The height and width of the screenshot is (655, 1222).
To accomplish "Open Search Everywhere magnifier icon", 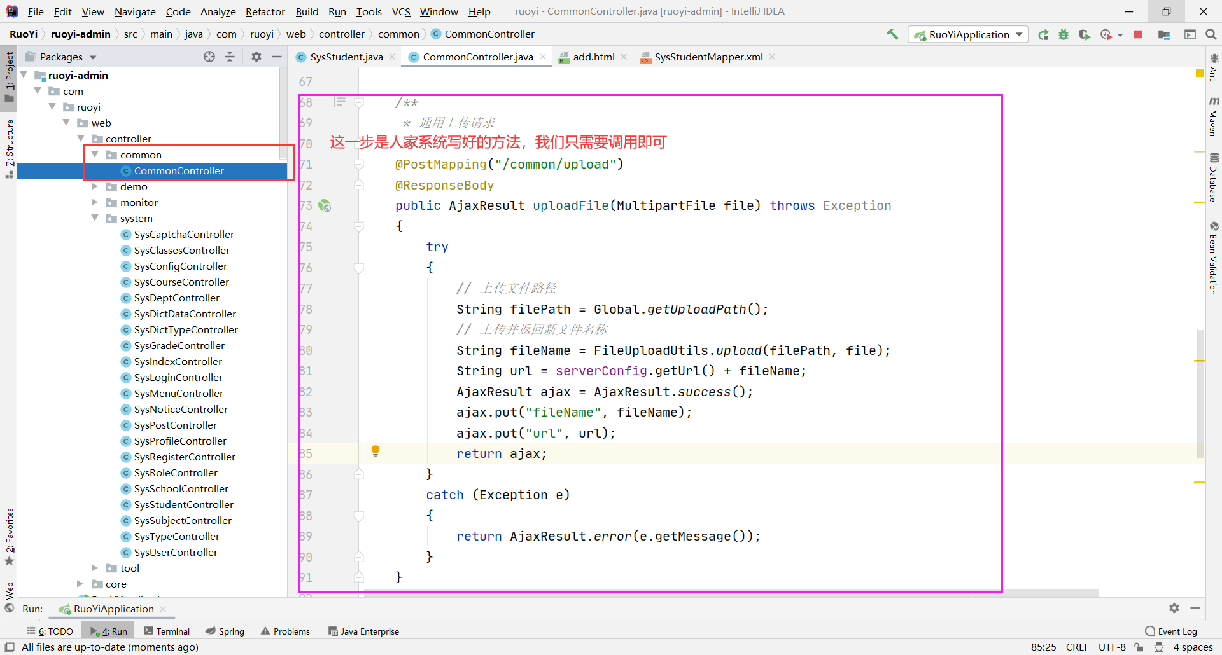I will pos(1211,34).
